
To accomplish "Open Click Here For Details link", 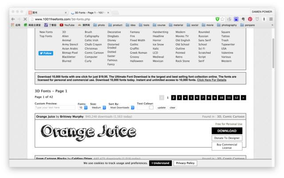I will (212, 80).
